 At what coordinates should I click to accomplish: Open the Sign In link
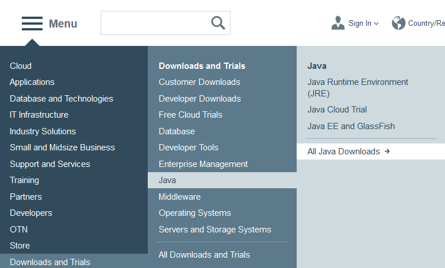[x=360, y=23]
